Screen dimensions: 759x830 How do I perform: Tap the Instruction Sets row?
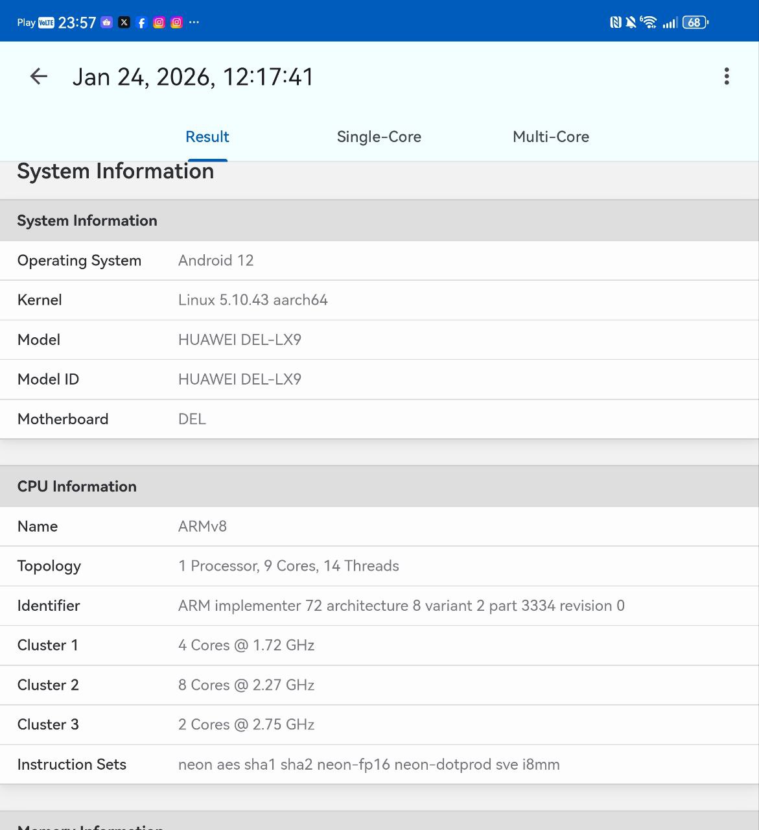pyautogui.click(x=379, y=765)
